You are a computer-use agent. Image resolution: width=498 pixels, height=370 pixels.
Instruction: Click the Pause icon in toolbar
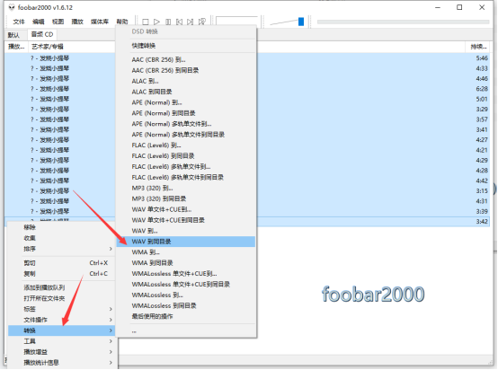click(x=168, y=22)
